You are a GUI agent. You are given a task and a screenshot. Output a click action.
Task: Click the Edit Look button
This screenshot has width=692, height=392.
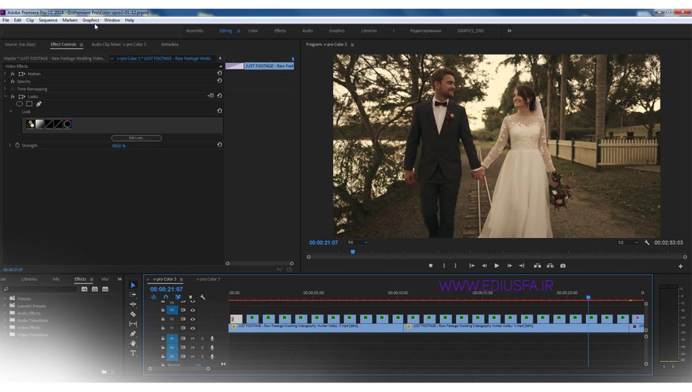pyautogui.click(x=137, y=138)
